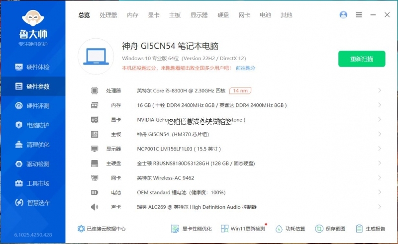Click the 16 GB DDR4 memory text
Screen dimensions: 398x244
tap(212, 105)
